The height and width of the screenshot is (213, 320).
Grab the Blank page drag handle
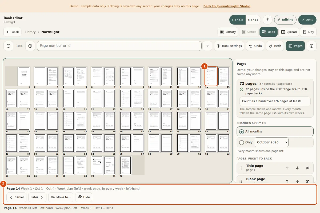click(241, 181)
